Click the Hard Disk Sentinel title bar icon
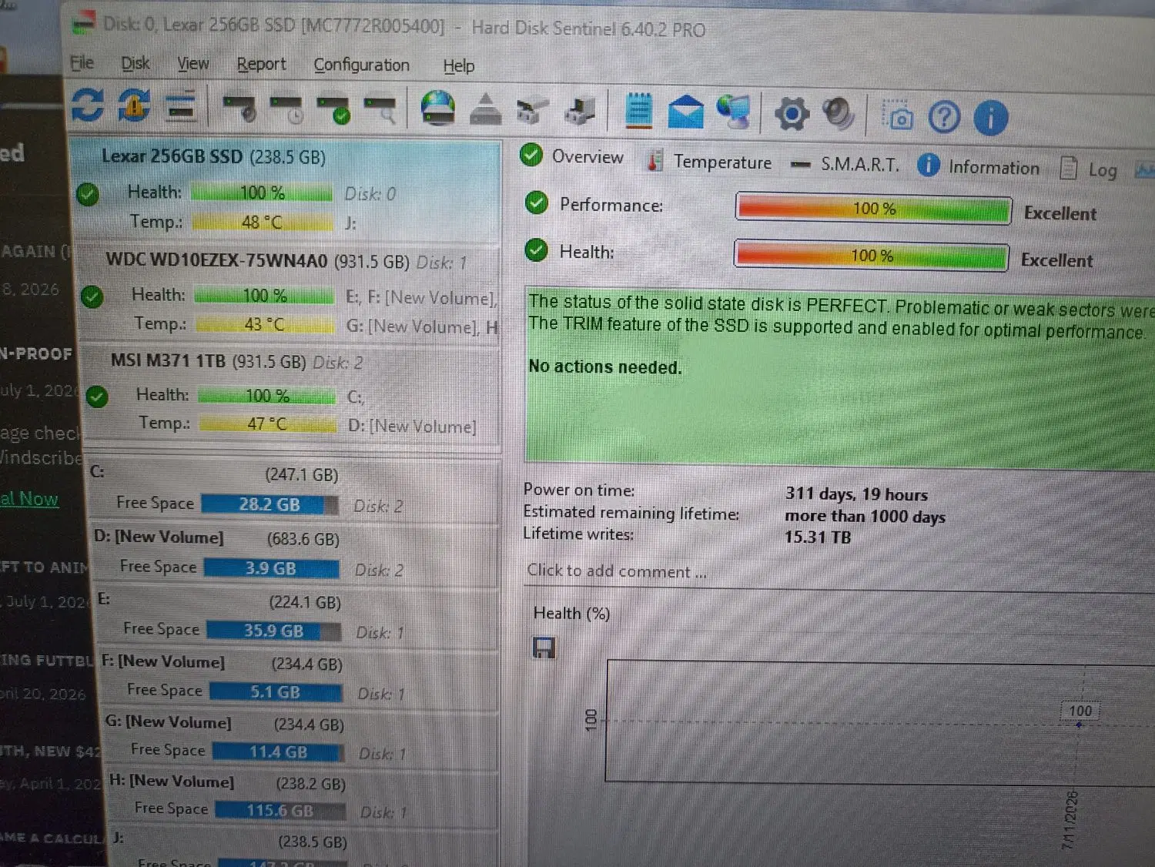1155x867 pixels. 84,22
